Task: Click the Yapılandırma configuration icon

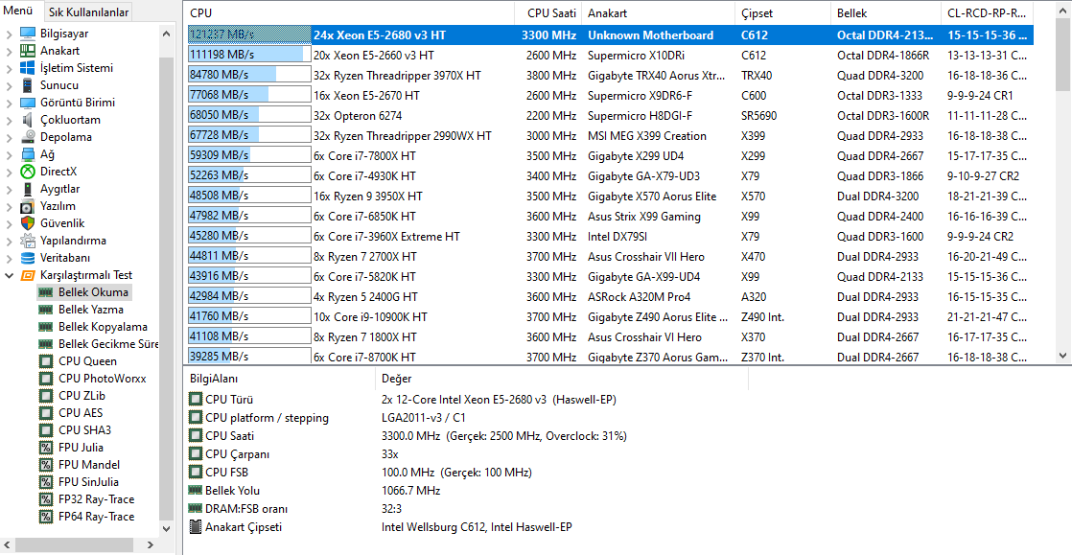Action: click(x=28, y=241)
